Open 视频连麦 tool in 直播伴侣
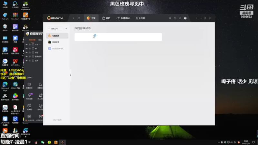Screen dimensions: 258x145 tap(29, 96)
